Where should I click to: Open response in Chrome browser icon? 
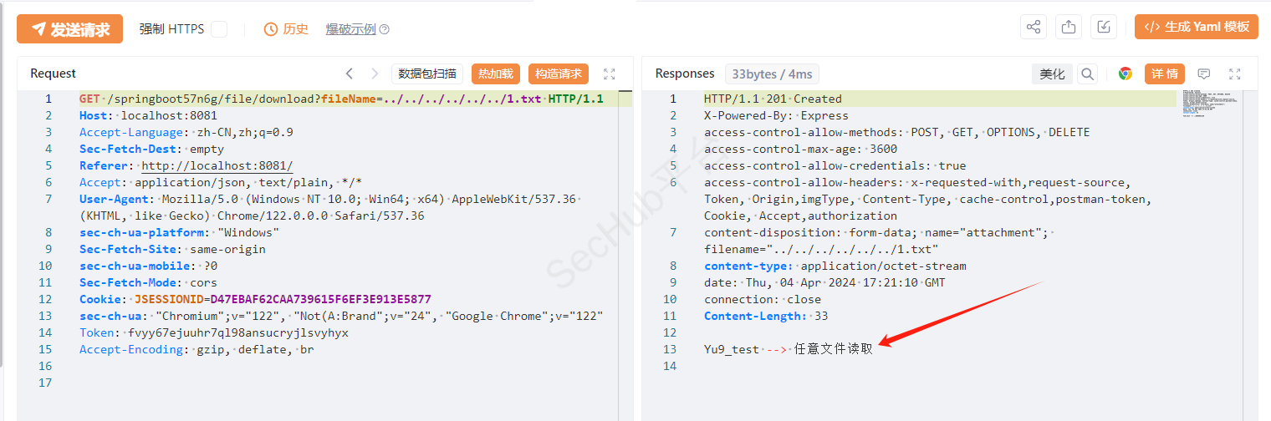point(1126,74)
